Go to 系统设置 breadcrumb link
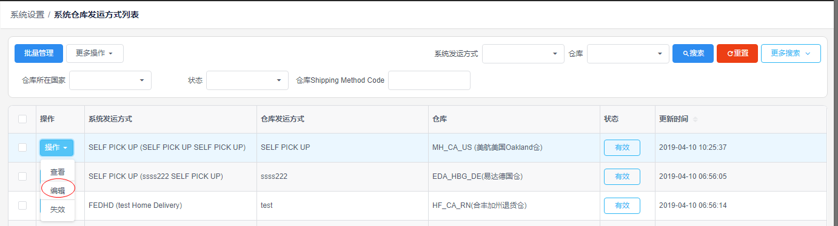Screen dimensions: 838x226 point(27,15)
